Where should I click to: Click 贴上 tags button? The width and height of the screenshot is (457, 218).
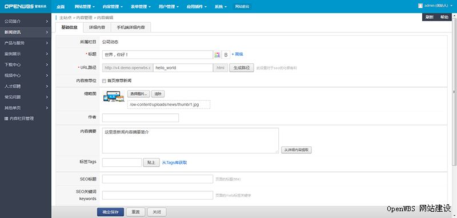[x=151, y=163]
